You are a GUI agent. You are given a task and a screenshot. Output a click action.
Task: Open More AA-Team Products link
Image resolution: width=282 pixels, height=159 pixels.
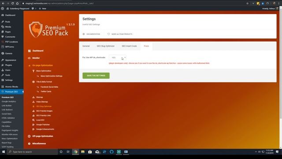coord(122,34)
